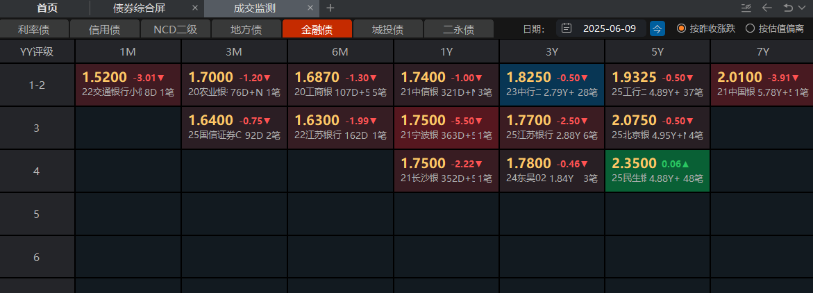Open the 21长沙银 cell at 1.7500
Screen dimensions: 813x293
pos(446,171)
